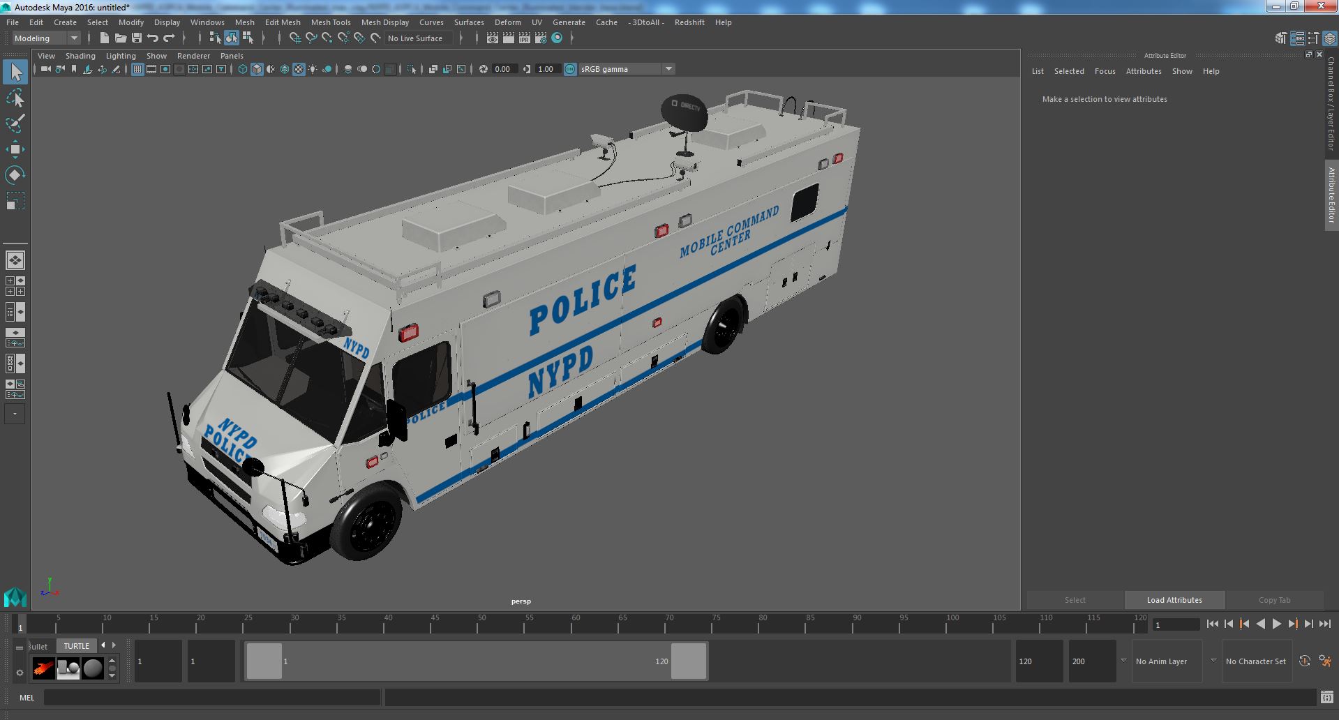
Task: Open the viewport Lighting menu
Action: pyautogui.click(x=121, y=56)
